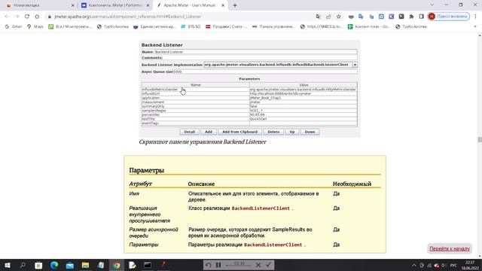The width and height of the screenshot is (482, 271).
Task: Go back with the browser back arrow
Action: [x=7, y=17]
